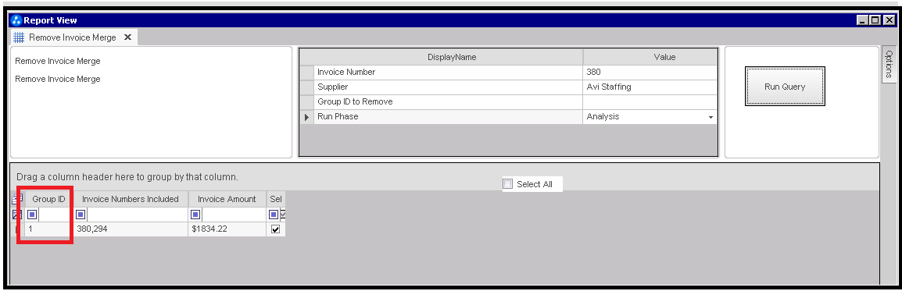The width and height of the screenshot is (902, 291).
Task: Select Group ID cell value 1
Action: [x=48, y=229]
